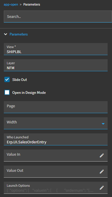Enable the Open in Design Mode checkbox
112x197 pixels.
point(7,92)
